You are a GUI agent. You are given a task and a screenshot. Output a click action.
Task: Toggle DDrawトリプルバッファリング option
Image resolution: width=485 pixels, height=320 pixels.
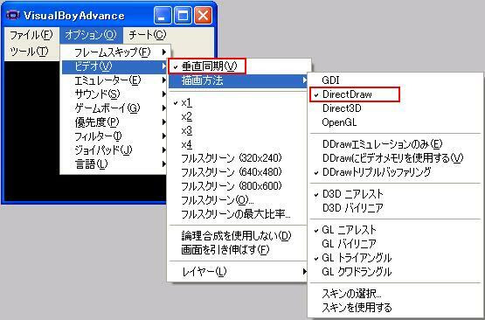(x=396, y=172)
